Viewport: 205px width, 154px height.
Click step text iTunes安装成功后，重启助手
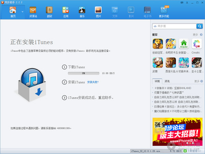point(91,98)
